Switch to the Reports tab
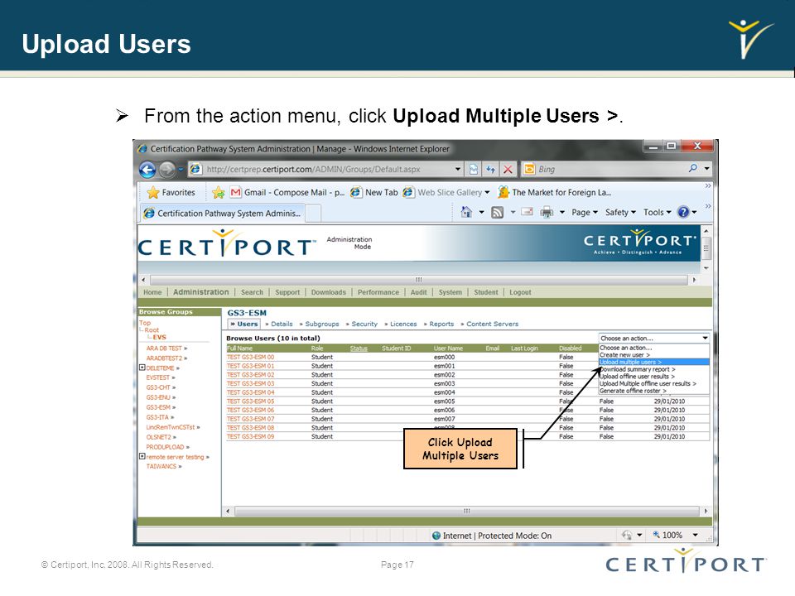The width and height of the screenshot is (795, 596). click(x=441, y=324)
